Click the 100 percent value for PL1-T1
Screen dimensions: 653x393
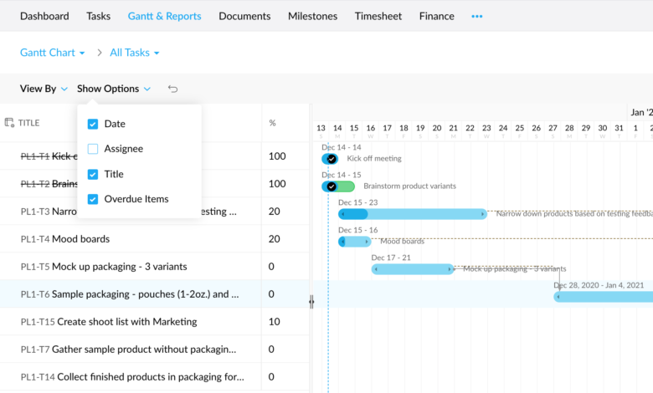pos(277,156)
